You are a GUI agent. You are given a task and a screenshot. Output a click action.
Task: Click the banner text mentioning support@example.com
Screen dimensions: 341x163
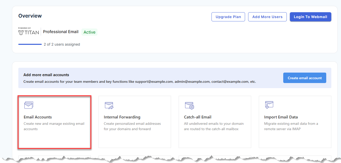tap(140, 82)
